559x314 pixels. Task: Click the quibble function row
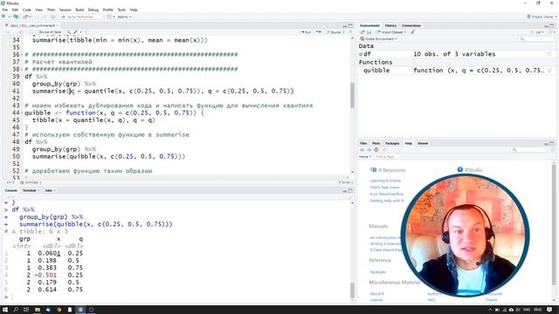pyautogui.click(x=456, y=71)
